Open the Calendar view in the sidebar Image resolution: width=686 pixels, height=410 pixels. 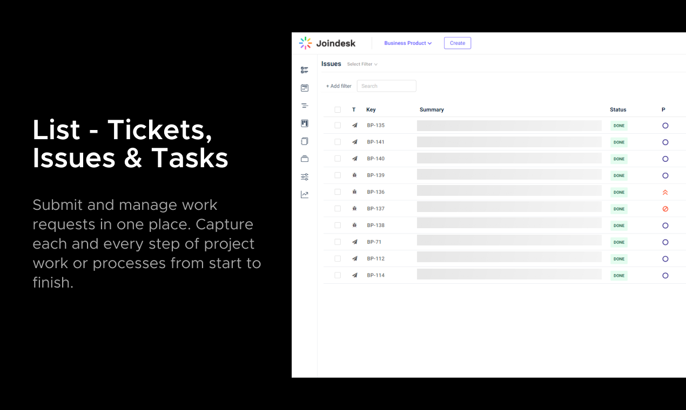pos(305,87)
